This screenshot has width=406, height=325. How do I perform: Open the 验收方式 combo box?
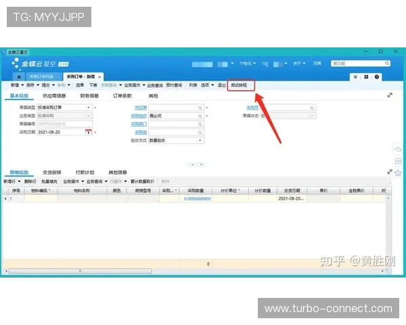pyautogui.click(x=176, y=140)
